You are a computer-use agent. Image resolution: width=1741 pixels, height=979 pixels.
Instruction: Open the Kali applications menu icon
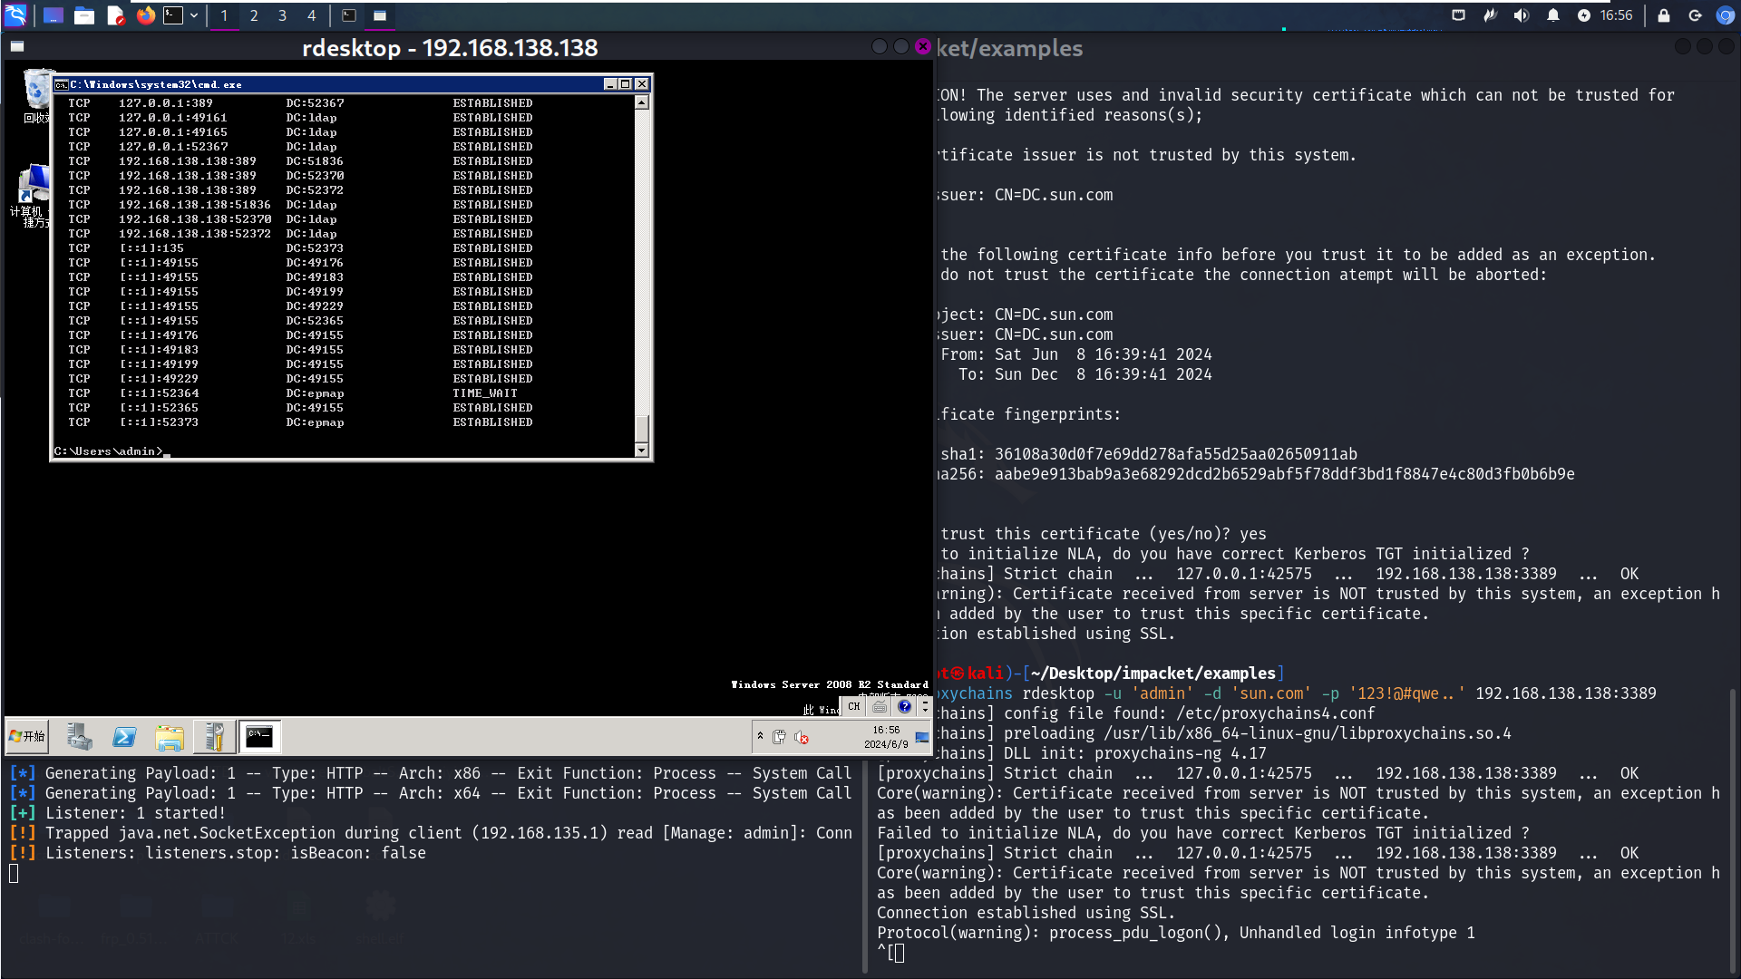[16, 15]
